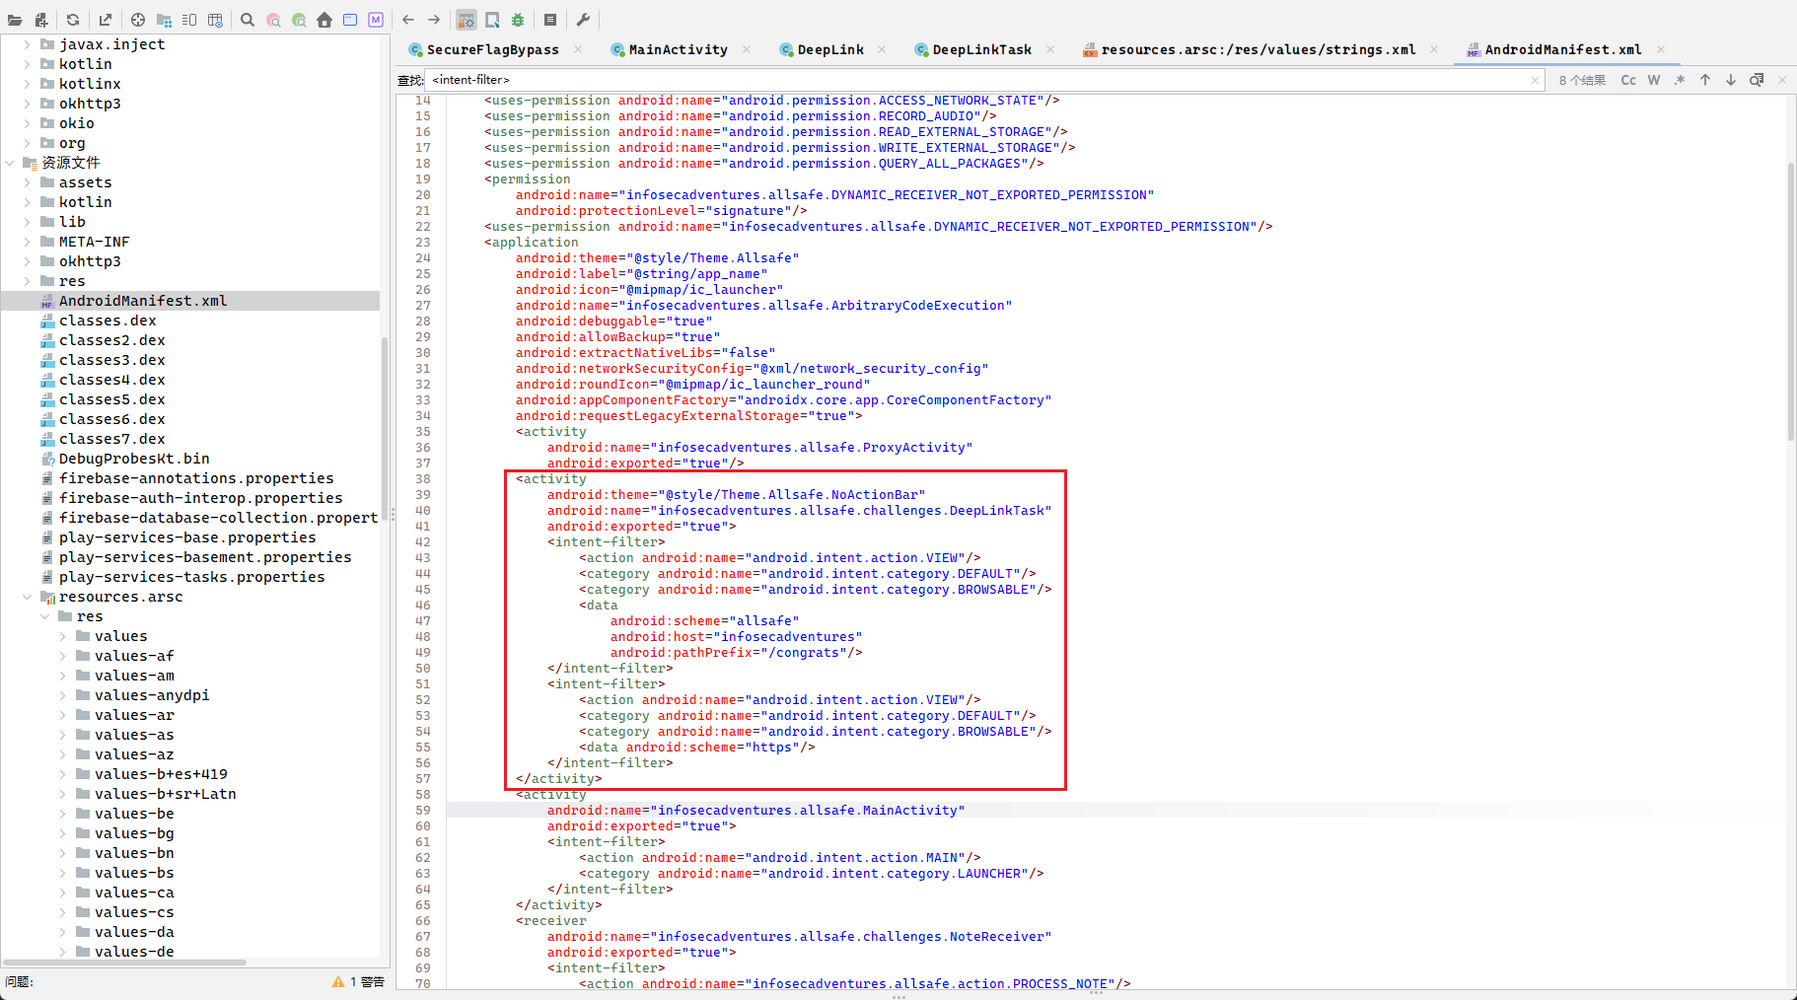Click the DeepLinkTask activity name on line 40
Viewport: 1797px width, 1000px height.
point(799,510)
